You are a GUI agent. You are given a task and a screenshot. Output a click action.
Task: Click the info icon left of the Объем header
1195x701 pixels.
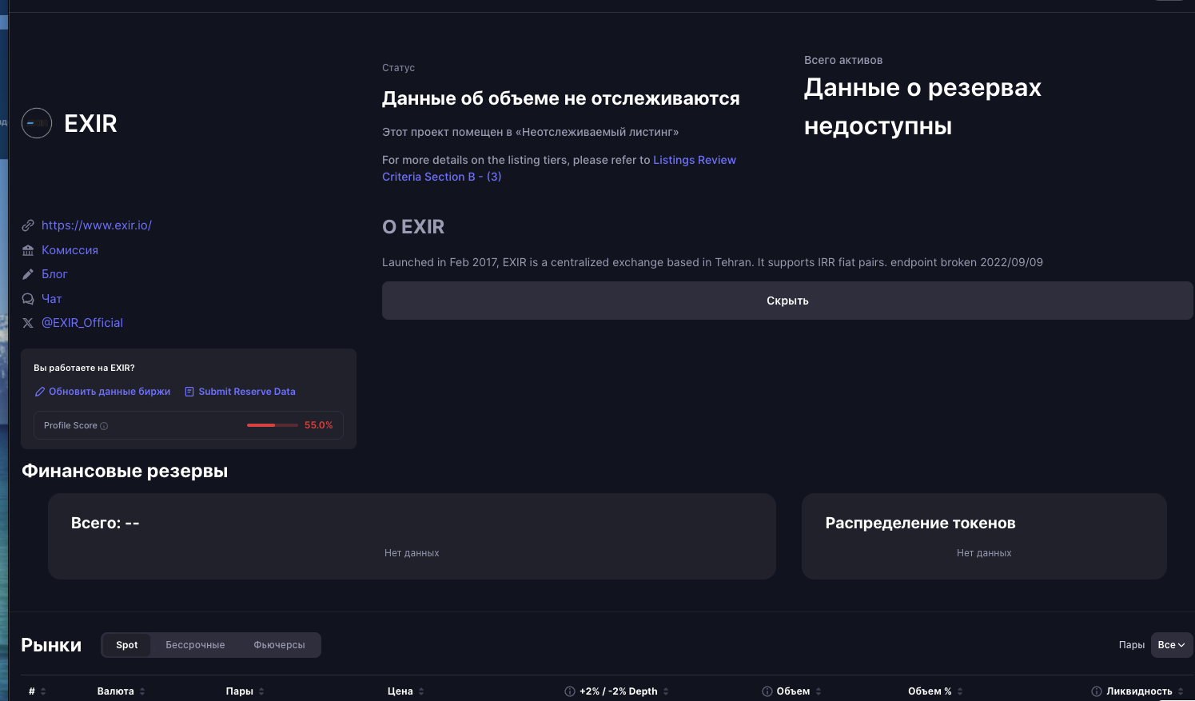click(x=767, y=691)
